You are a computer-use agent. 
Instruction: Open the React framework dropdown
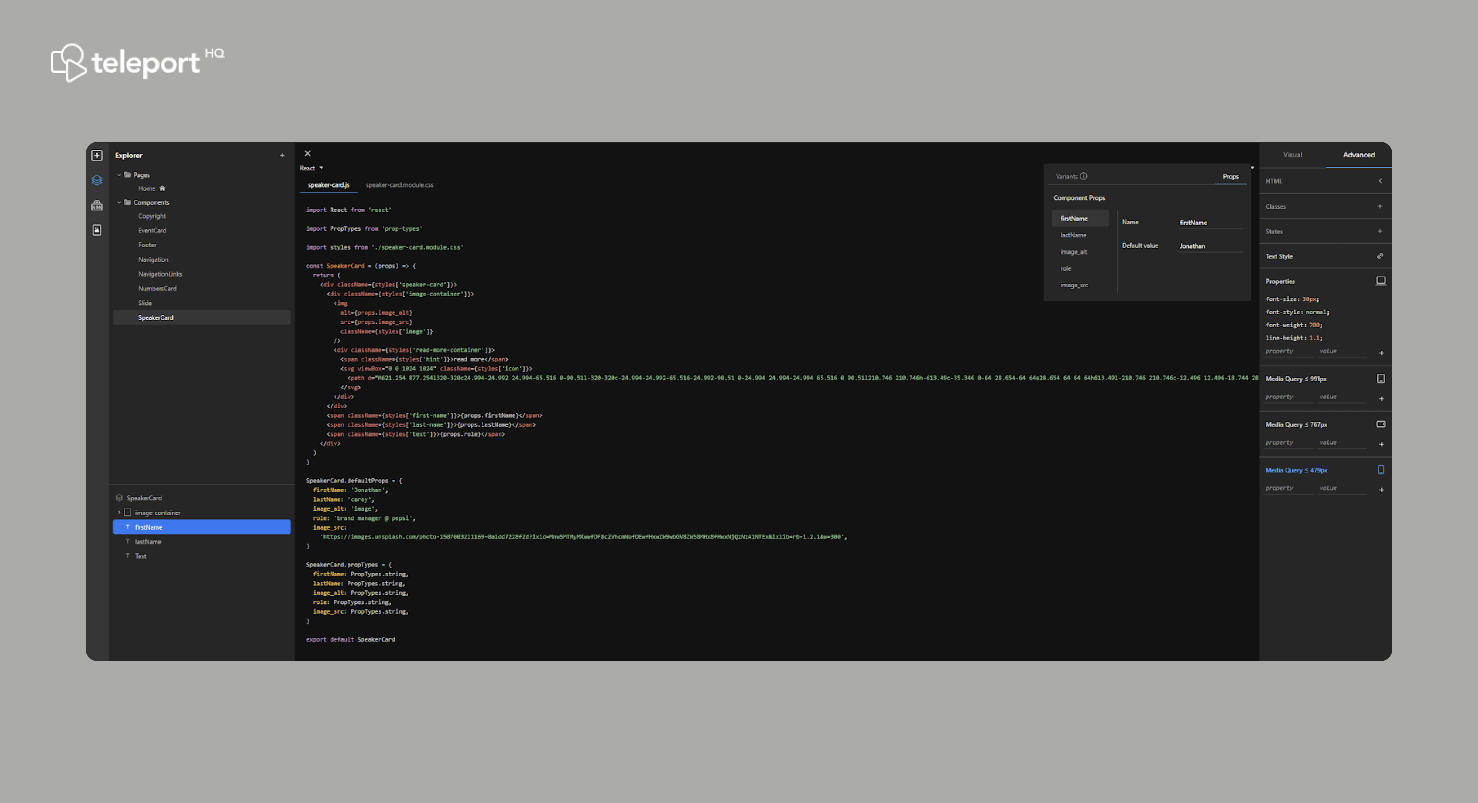[311, 168]
